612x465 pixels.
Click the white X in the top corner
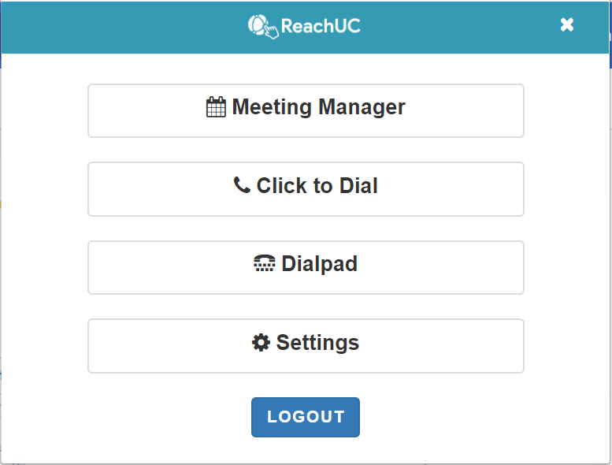click(567, 25)
